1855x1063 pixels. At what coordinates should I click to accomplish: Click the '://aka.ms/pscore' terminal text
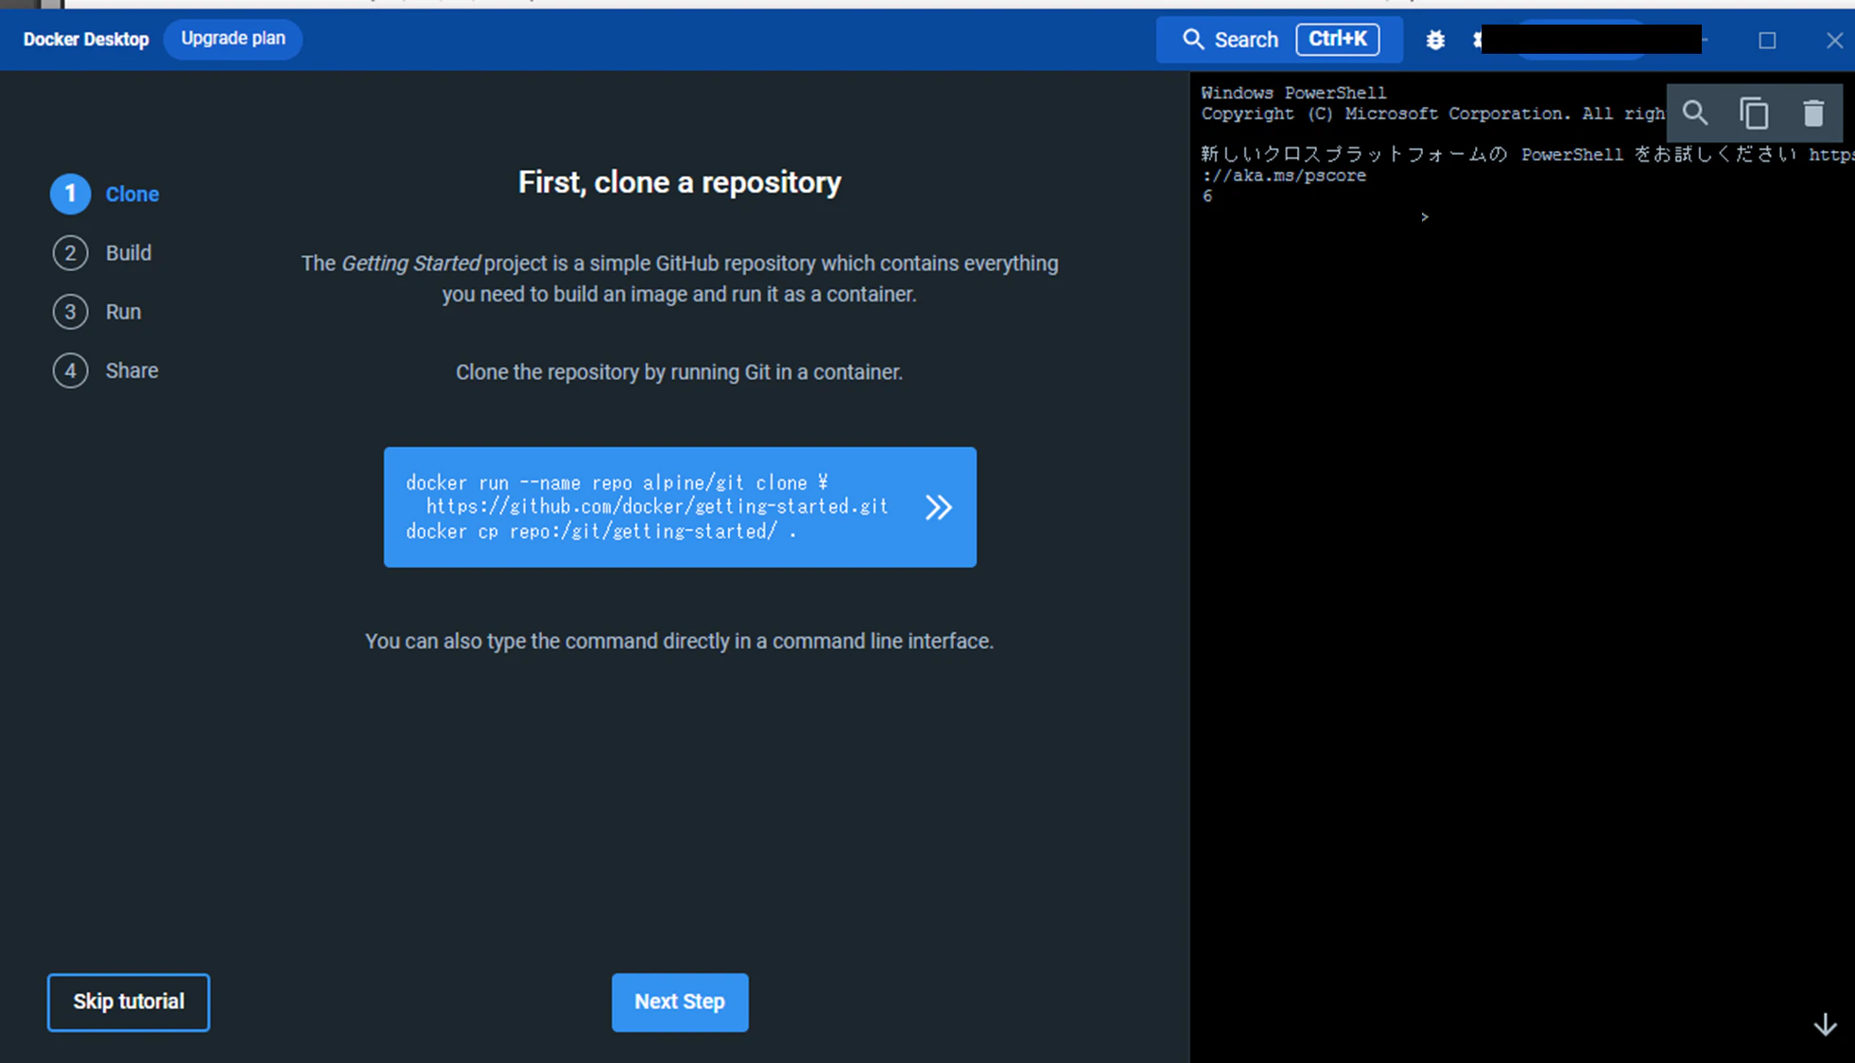click(x=1284, y=176)
